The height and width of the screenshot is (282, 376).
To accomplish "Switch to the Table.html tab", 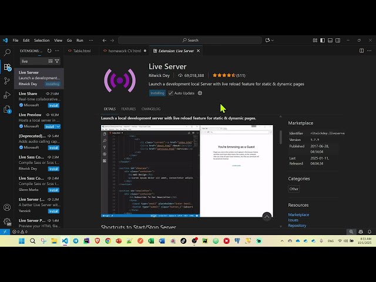I will 82,51.
